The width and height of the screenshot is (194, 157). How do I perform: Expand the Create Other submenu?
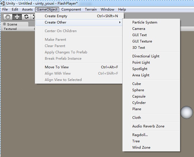(x=79, y=22)
